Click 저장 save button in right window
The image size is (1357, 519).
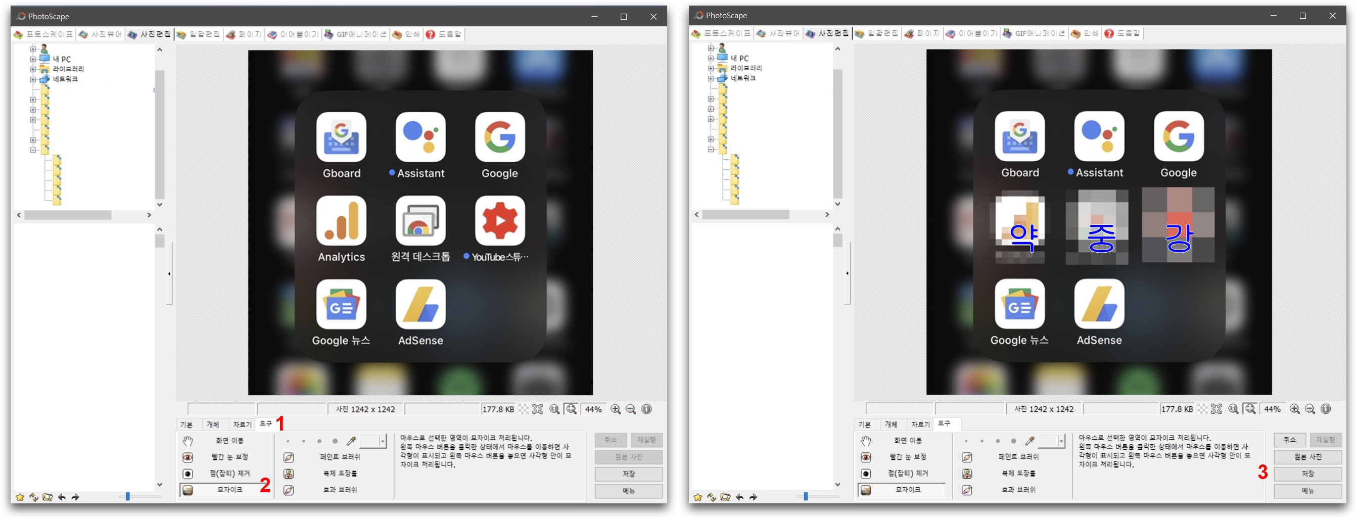(1307, 474)
